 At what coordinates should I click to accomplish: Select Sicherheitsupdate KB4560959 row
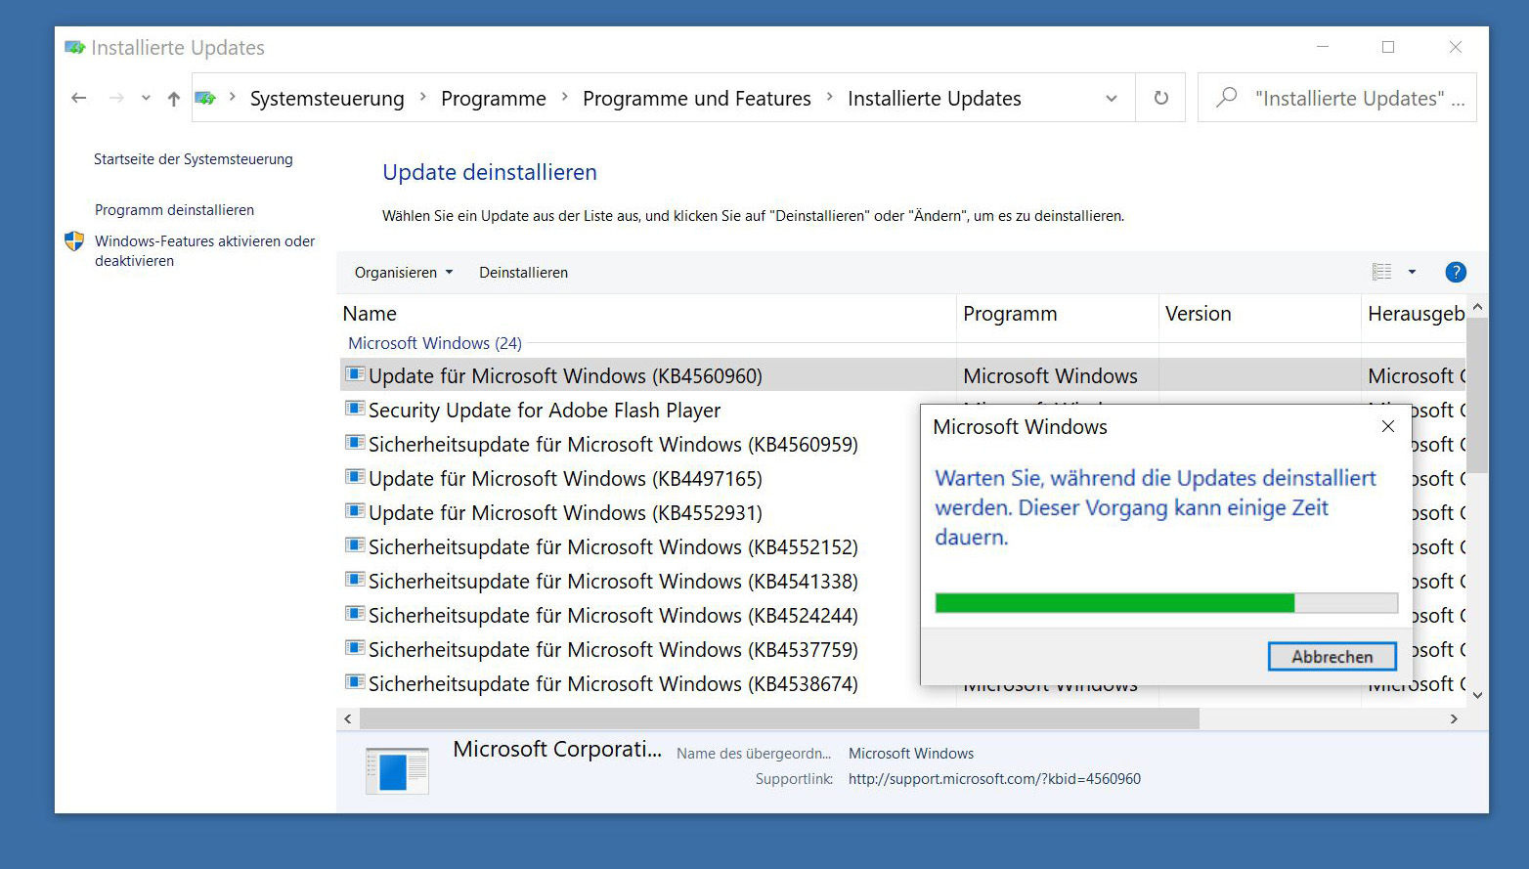(613, 445)
